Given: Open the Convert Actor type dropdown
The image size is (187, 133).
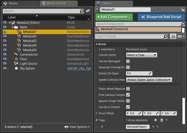Looking at the screenshot, I should pyautogui.click(x=142, y=55).
